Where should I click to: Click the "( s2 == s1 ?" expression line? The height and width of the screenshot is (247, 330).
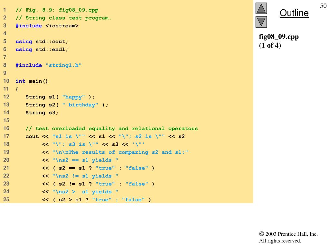98,168
